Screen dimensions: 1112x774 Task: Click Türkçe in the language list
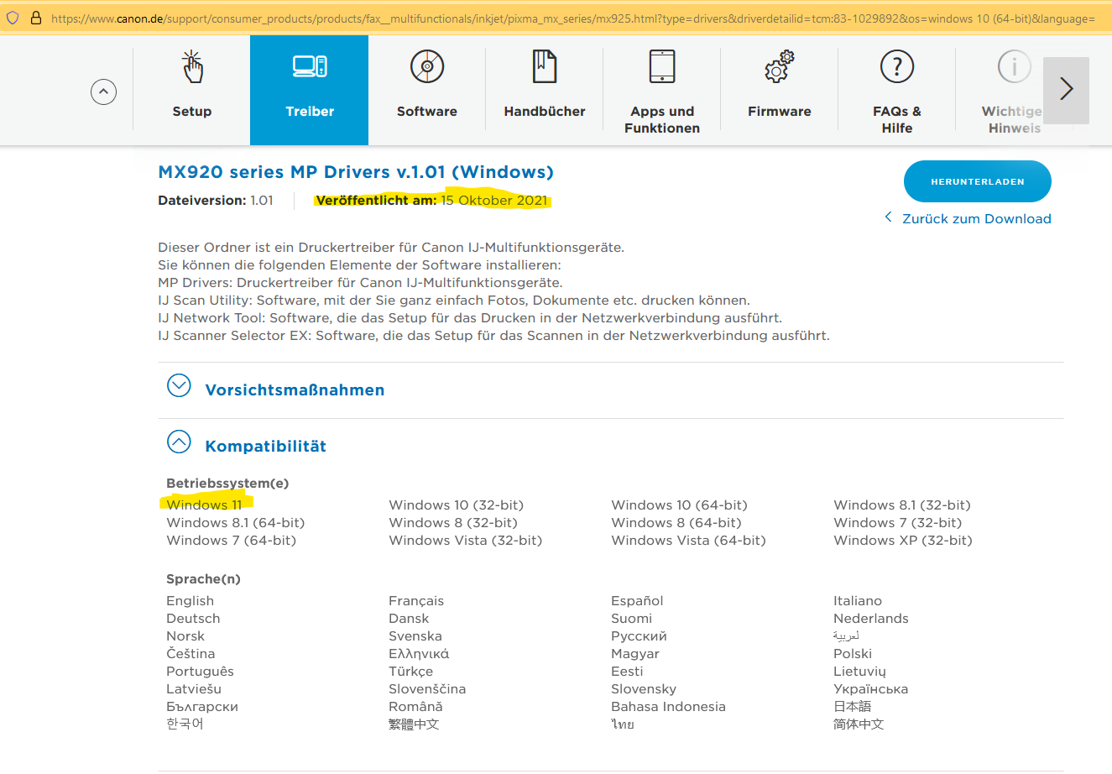coord(411,672)
